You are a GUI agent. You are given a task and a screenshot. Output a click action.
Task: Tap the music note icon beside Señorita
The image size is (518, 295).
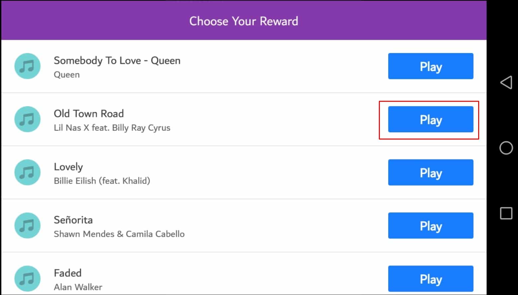pyautogui.click(x=27, y=225)
